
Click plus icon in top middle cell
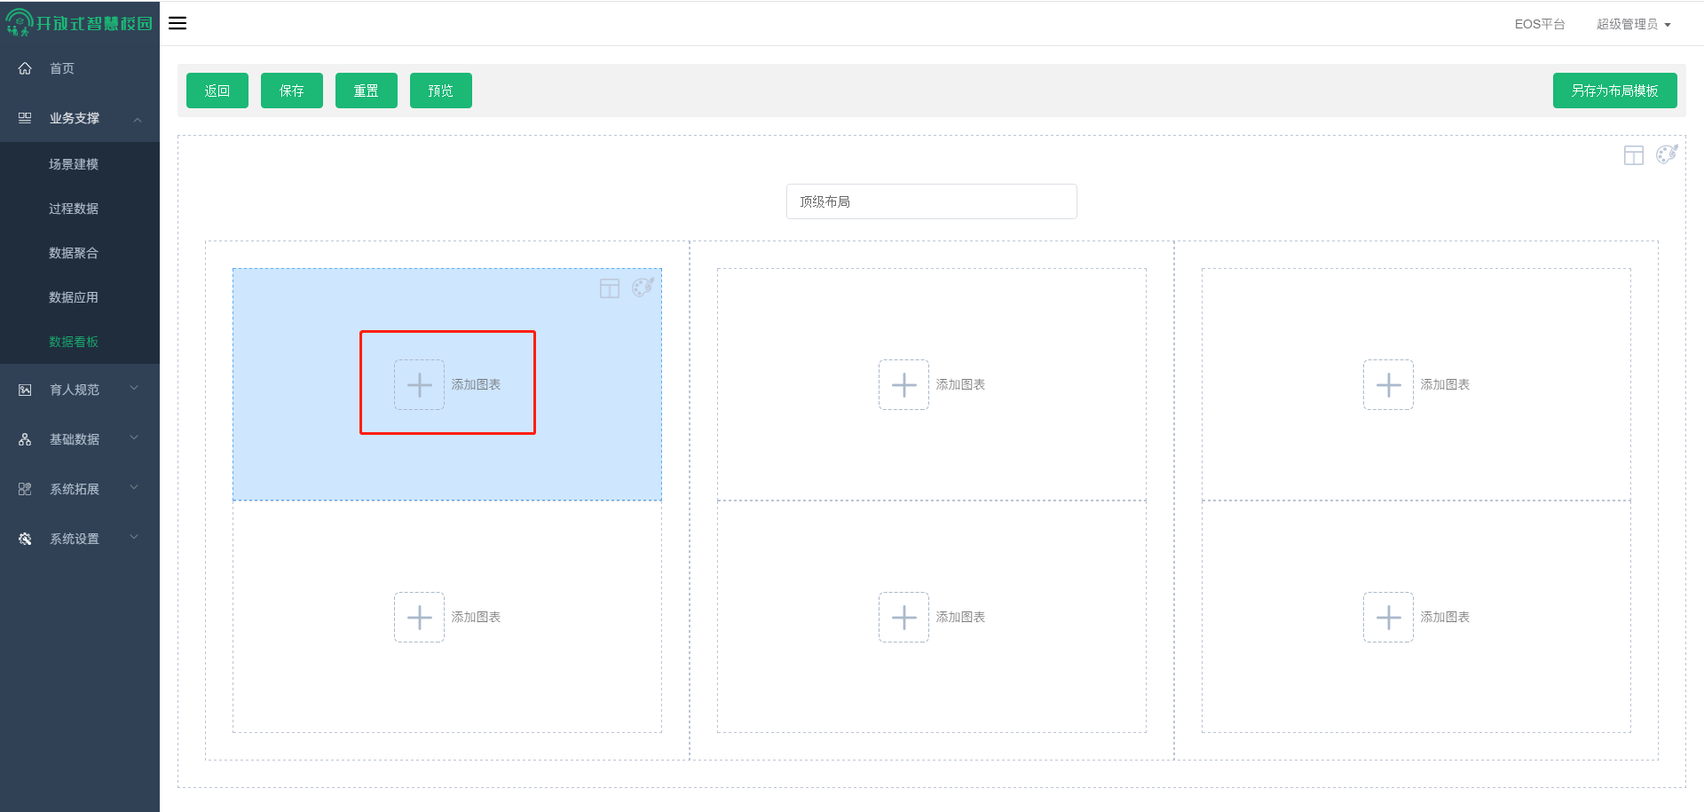[903, 384]
